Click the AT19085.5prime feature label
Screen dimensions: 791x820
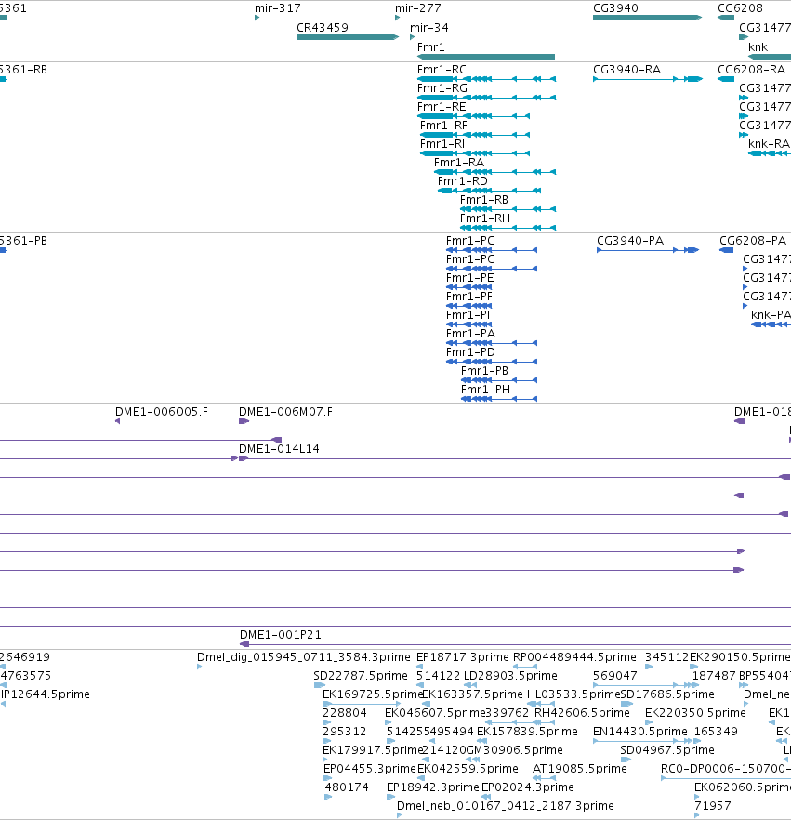click(579, 768)
